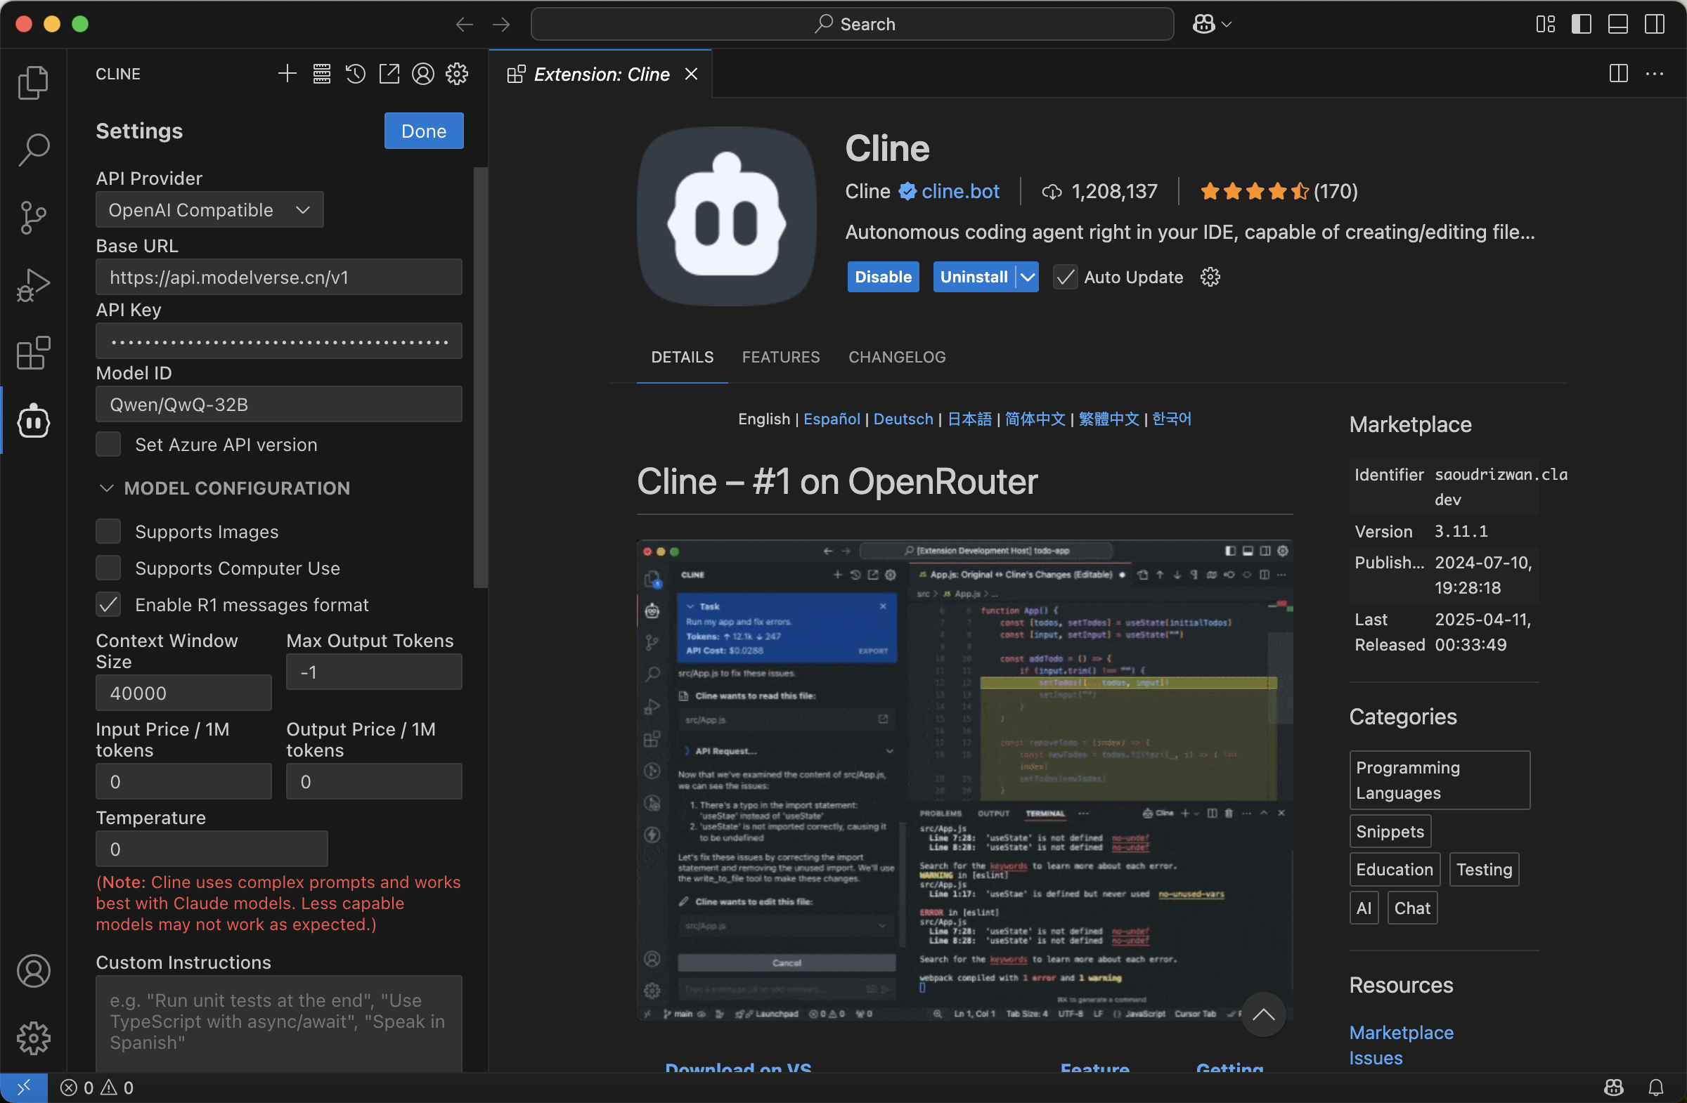Switch to the CHANGELOG tab

pyautogui.click(x=898, y=357)
